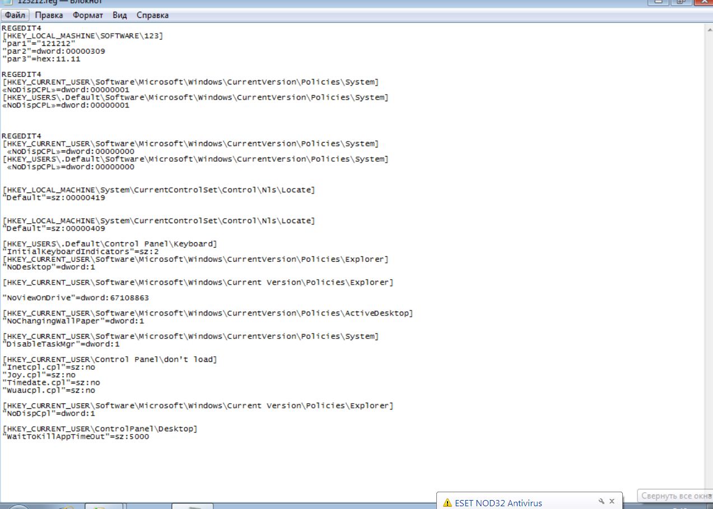Click the "DisableTaskMgr"=dword:1 line
Viewport: 713px width, 509px height.
[61, 344]
